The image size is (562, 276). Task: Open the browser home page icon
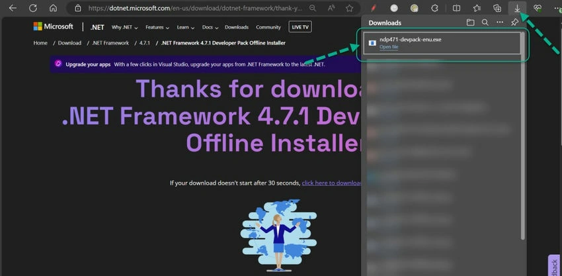click(53, 8)
